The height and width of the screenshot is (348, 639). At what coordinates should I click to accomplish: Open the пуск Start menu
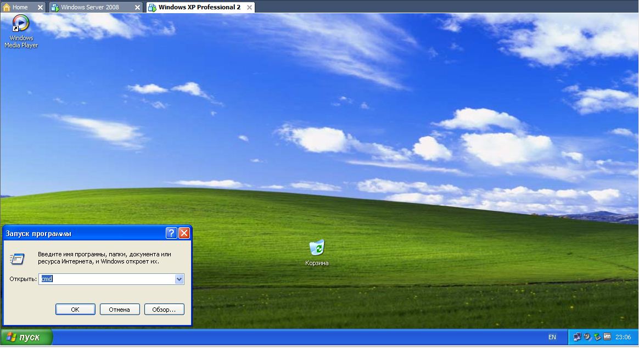tap(26, 337)
